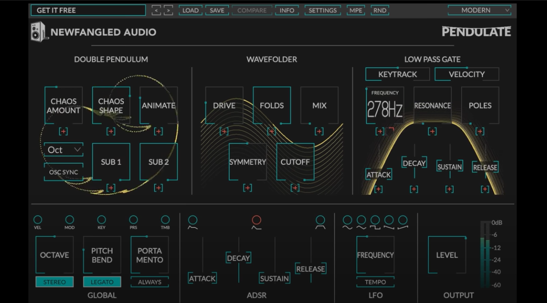Screen dimensions: 547x303
Task: Open the modulation [+] under Symmetry
Action: (247, 188)
